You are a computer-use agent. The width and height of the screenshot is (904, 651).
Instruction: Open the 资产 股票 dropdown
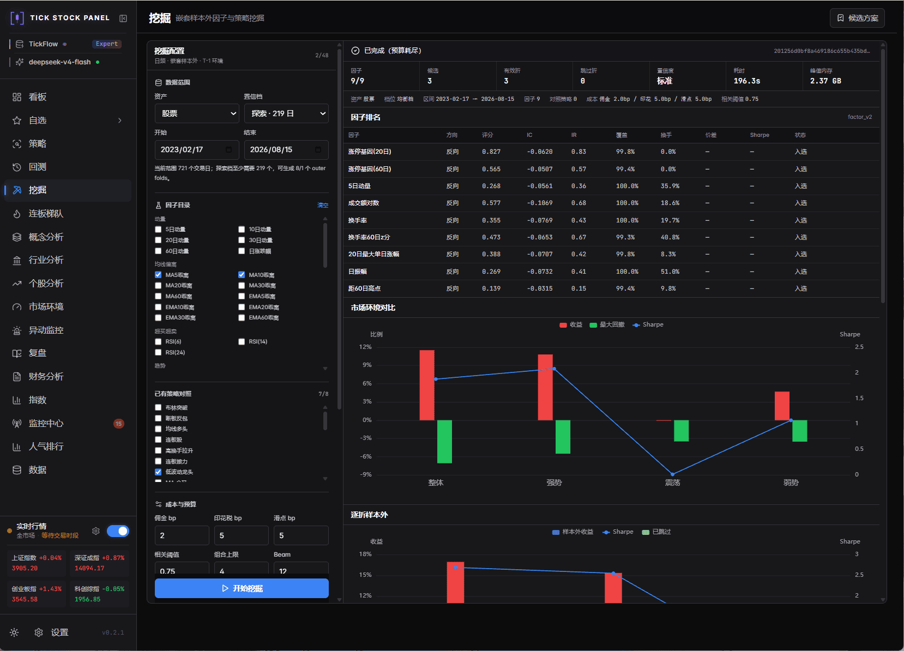[x=197, y=113]
